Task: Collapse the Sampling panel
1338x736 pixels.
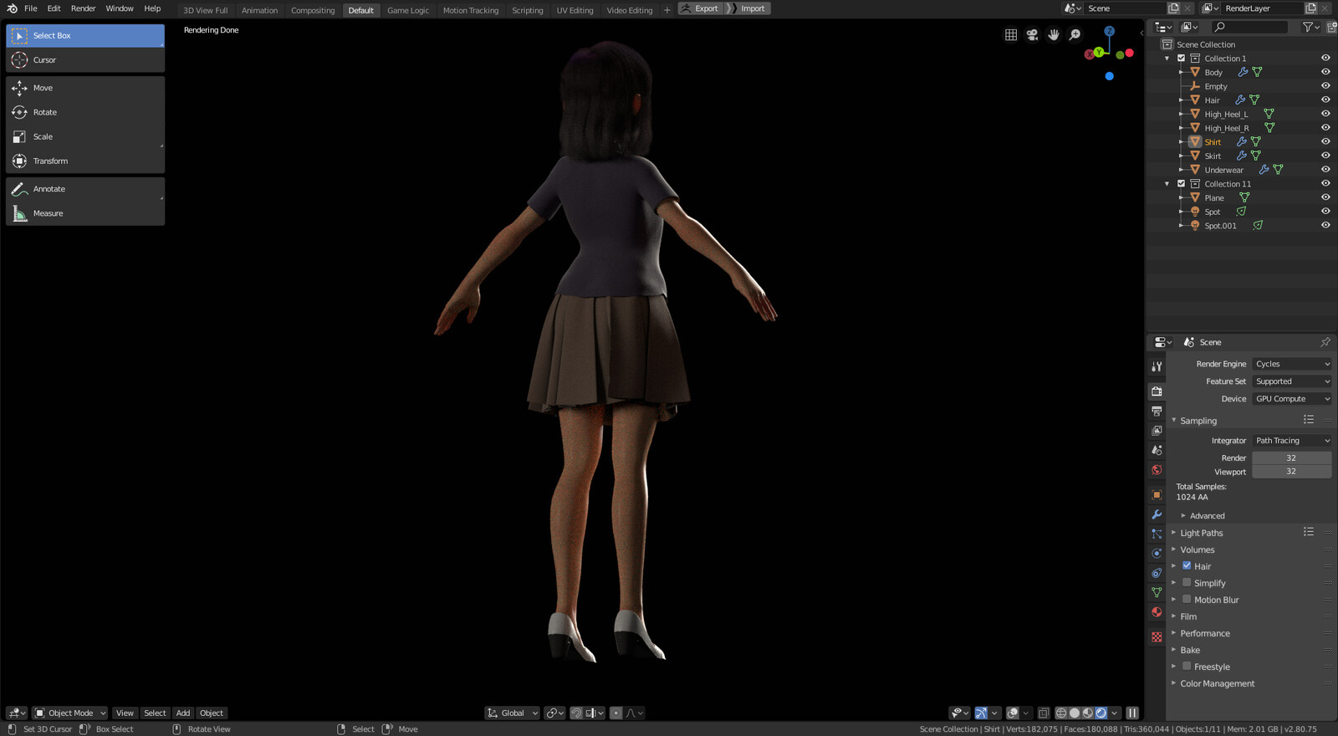Action: (x=1198, y=421)
